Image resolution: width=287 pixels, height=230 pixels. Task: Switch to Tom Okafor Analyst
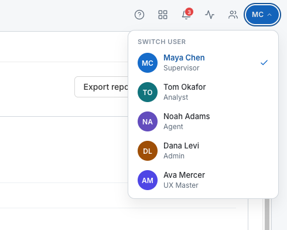point(203,92)
